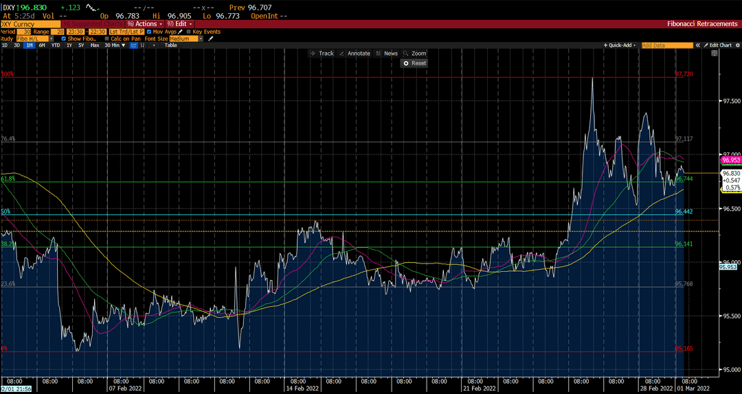This screenshot has height=394, width=742.
Task: Click the Reset button
Action: pyautogui.click(x=414, y=63)
